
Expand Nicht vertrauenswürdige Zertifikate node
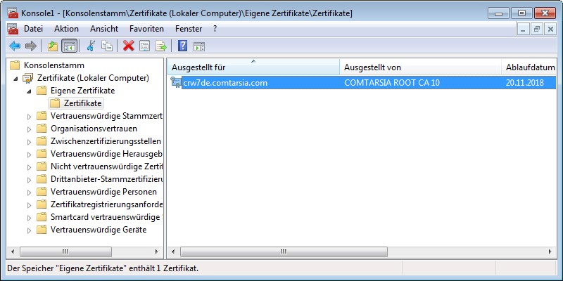30,166
